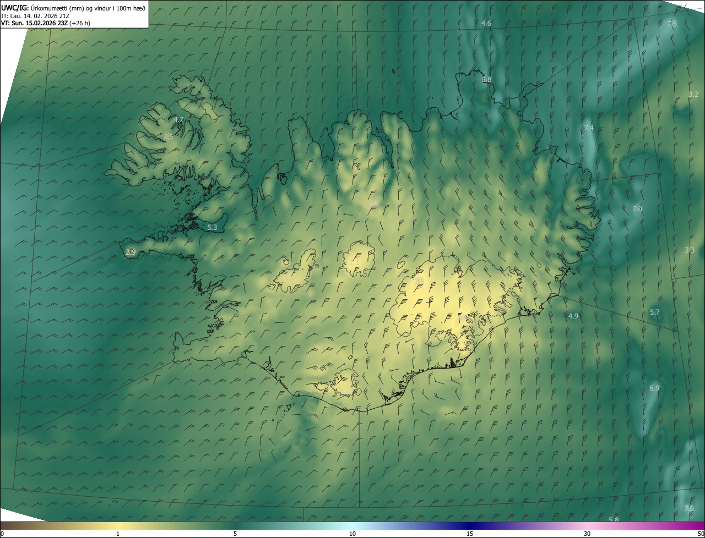Click the color scale tick label '10'
The height and width of the screenshot is (538, 705).
352,534
